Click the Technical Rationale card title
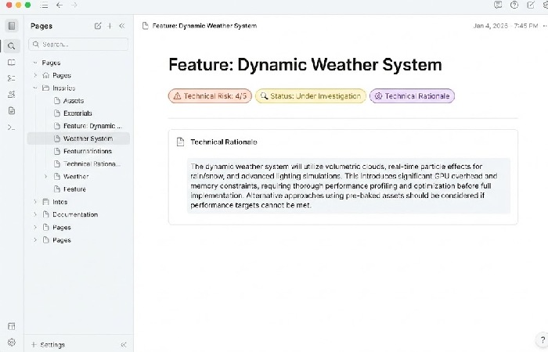Image resolution: width=548 pixels, height=352 pixels. 224,142
